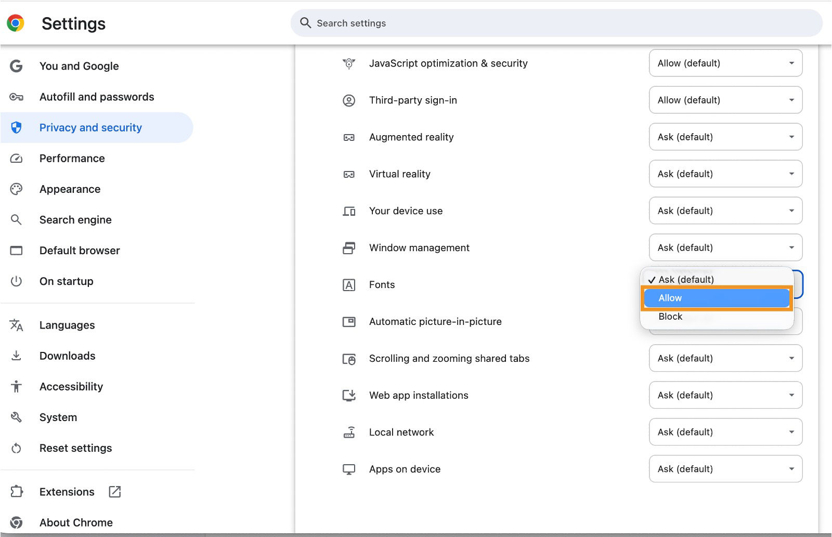Open Scrolling and zooming shared tabs dropdown
The image size is (832, 537).
pos(725,358)
